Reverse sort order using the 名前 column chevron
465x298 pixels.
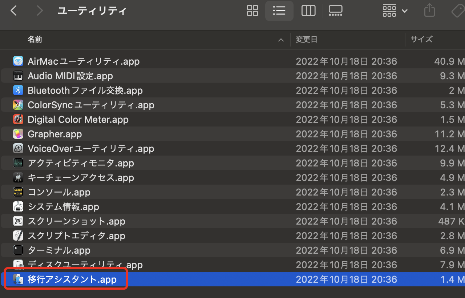pos(280,40)
